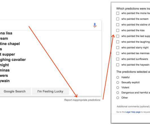The image size is (150, 125).
Task: Pick the Other radio button
Action: [x=118, y=98]
